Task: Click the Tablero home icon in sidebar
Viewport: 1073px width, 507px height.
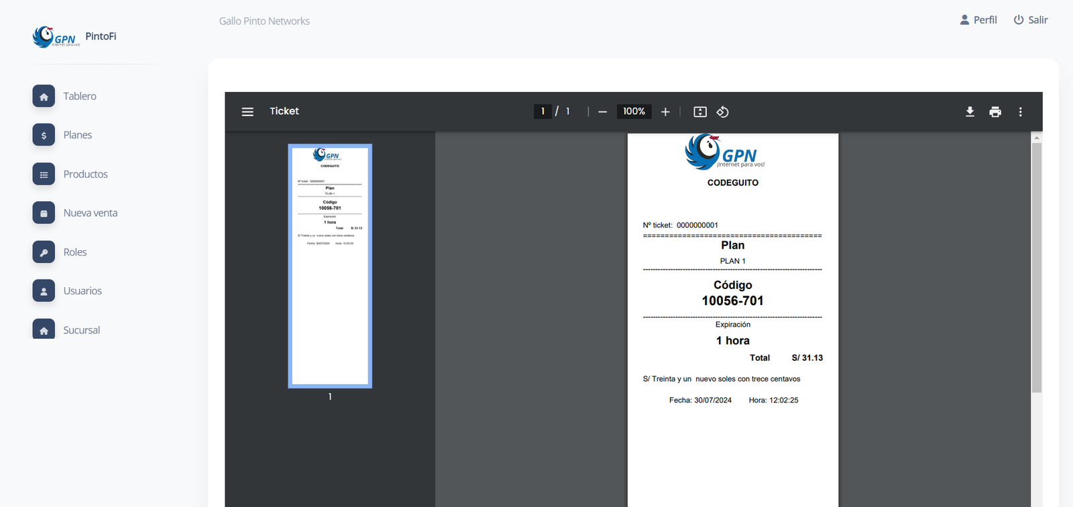Action: [x=44, y=97]
